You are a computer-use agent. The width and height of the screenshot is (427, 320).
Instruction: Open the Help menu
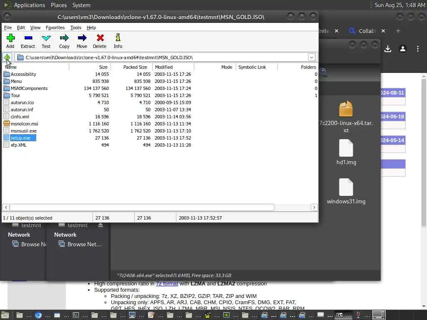tap(91, 27)
